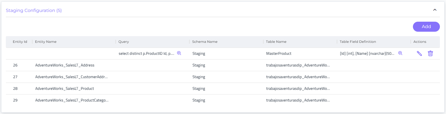The image size is (446, 114).
Task: Sort by the Entity Id column header
Action: [x=20, y=42]
